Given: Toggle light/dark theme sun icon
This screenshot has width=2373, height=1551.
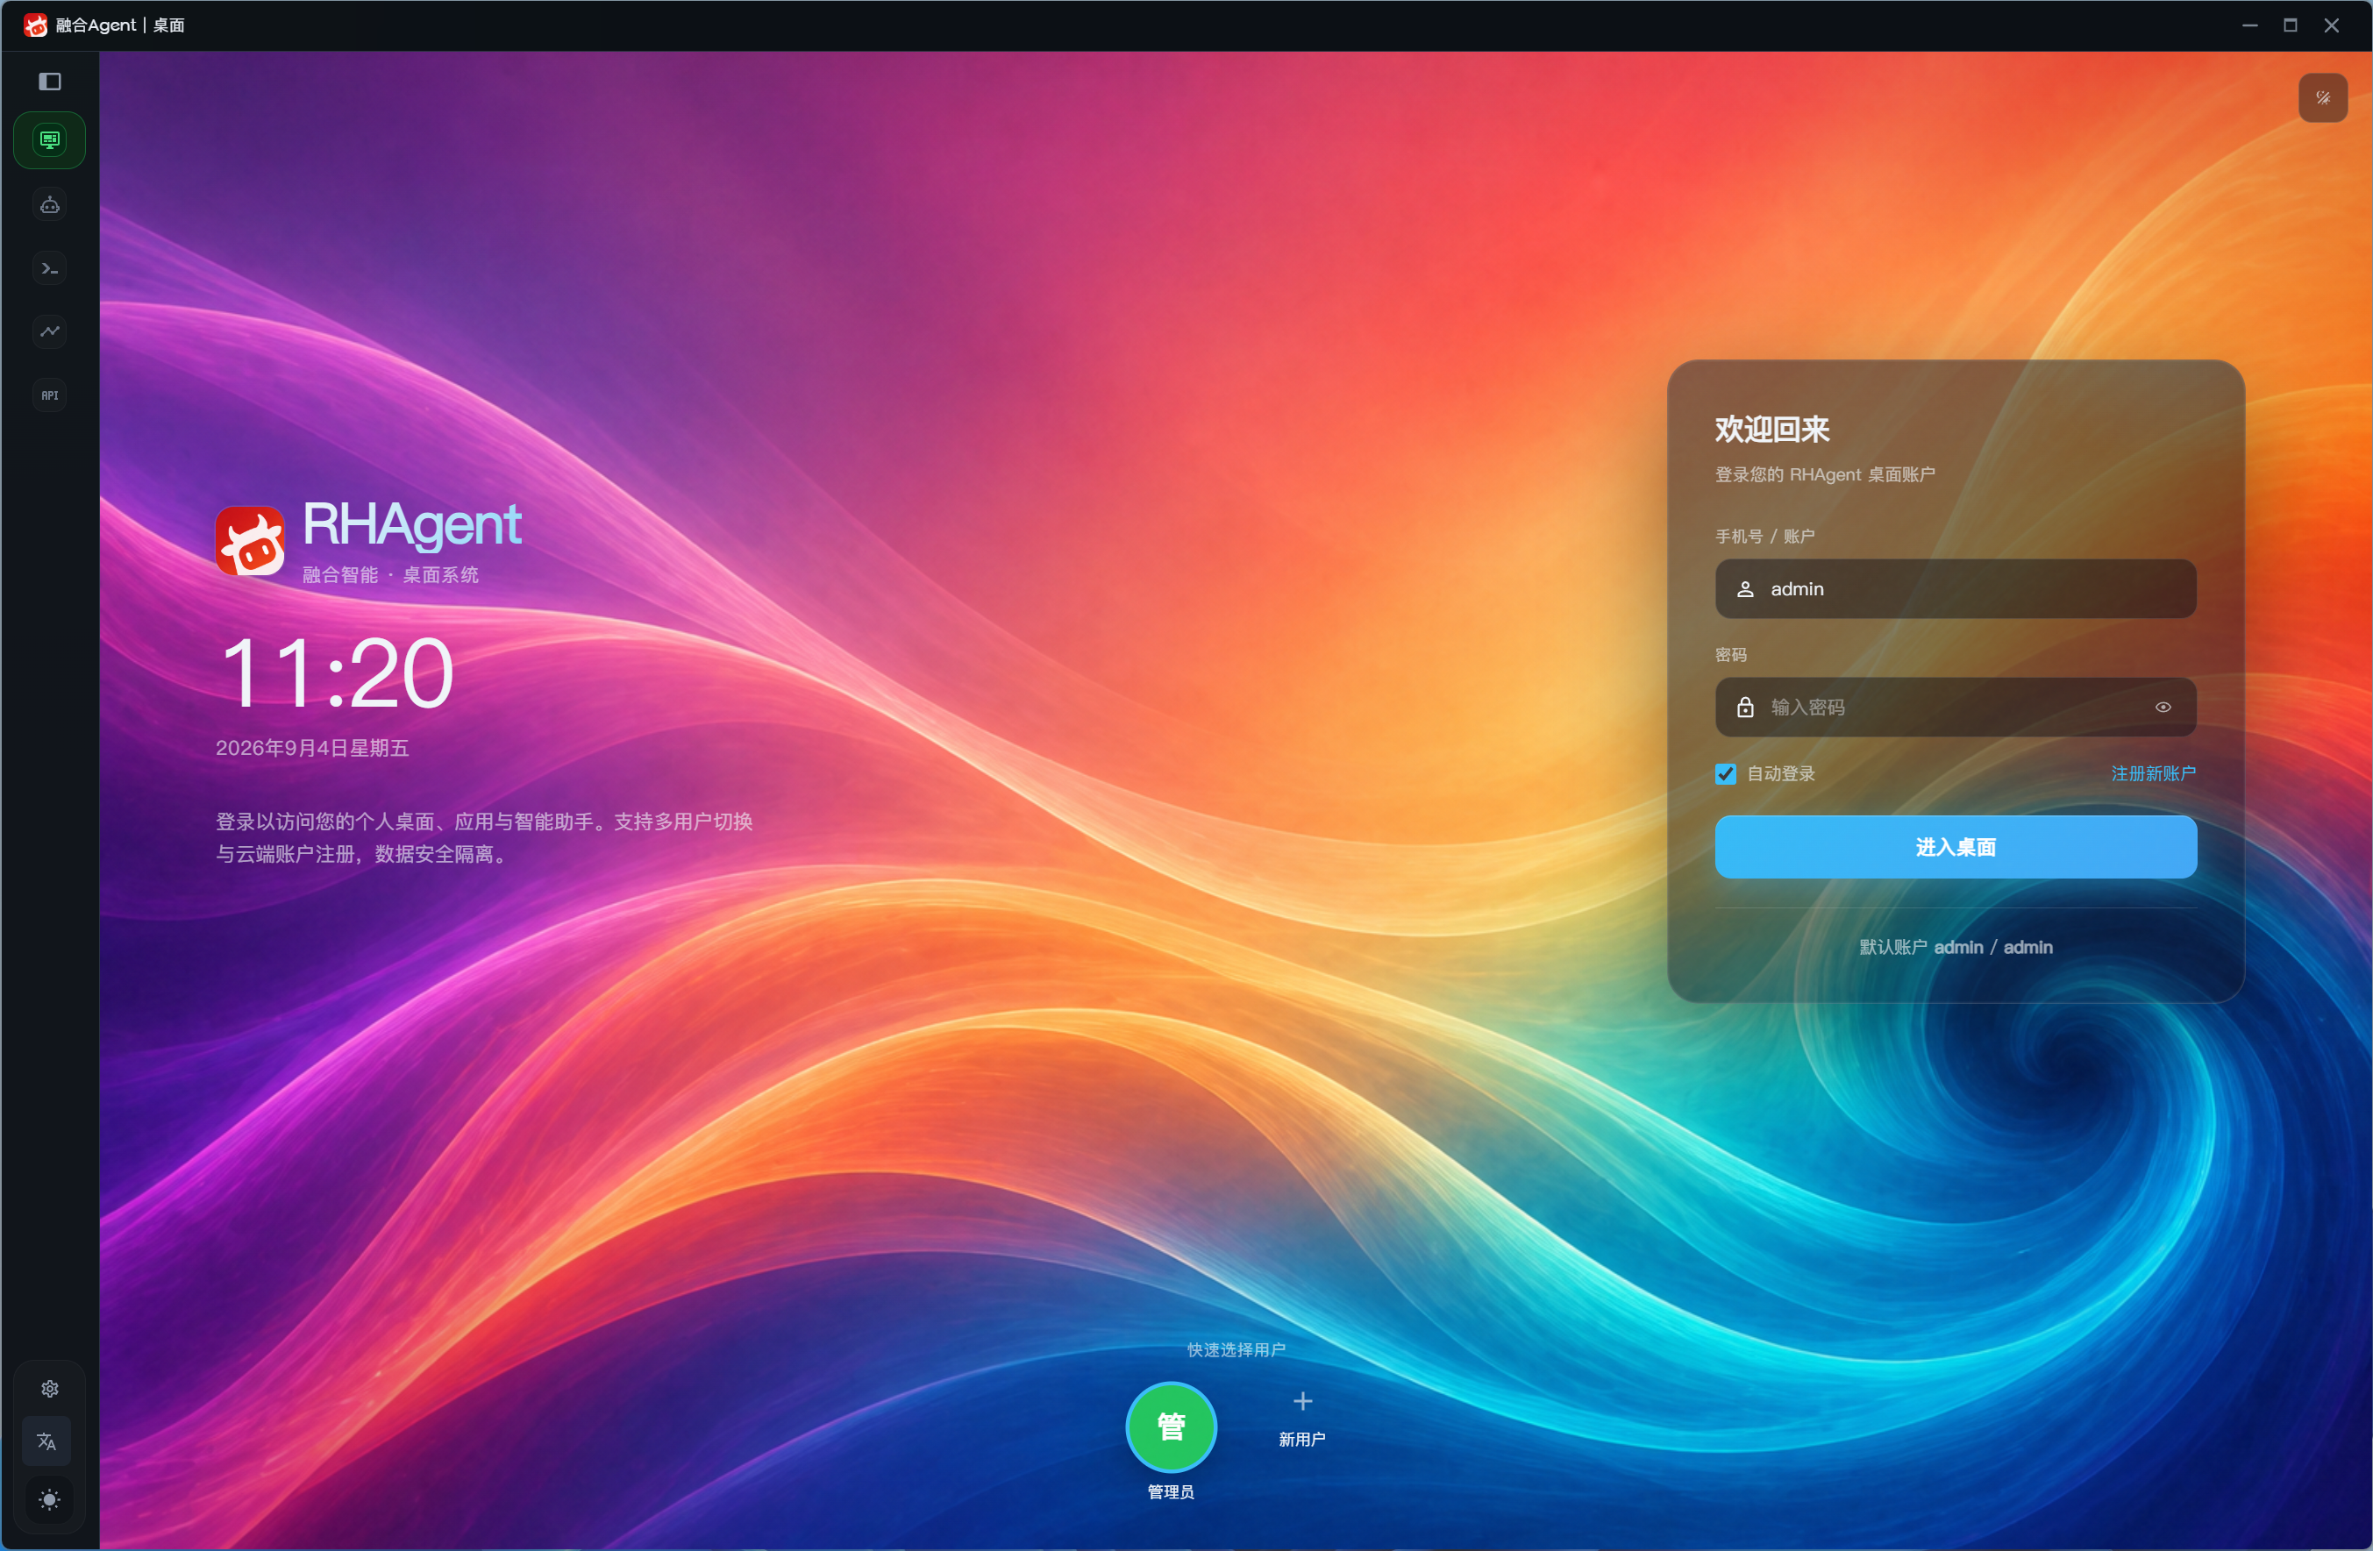Looking at the screenshot, I should 50,1499.
